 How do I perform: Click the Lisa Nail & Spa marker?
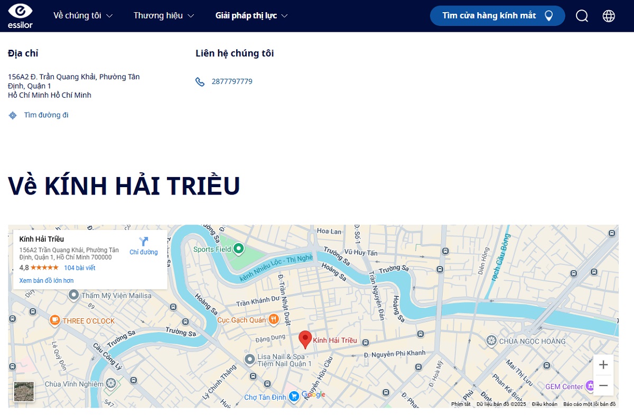pyautogui.click(x=250, y=359)
